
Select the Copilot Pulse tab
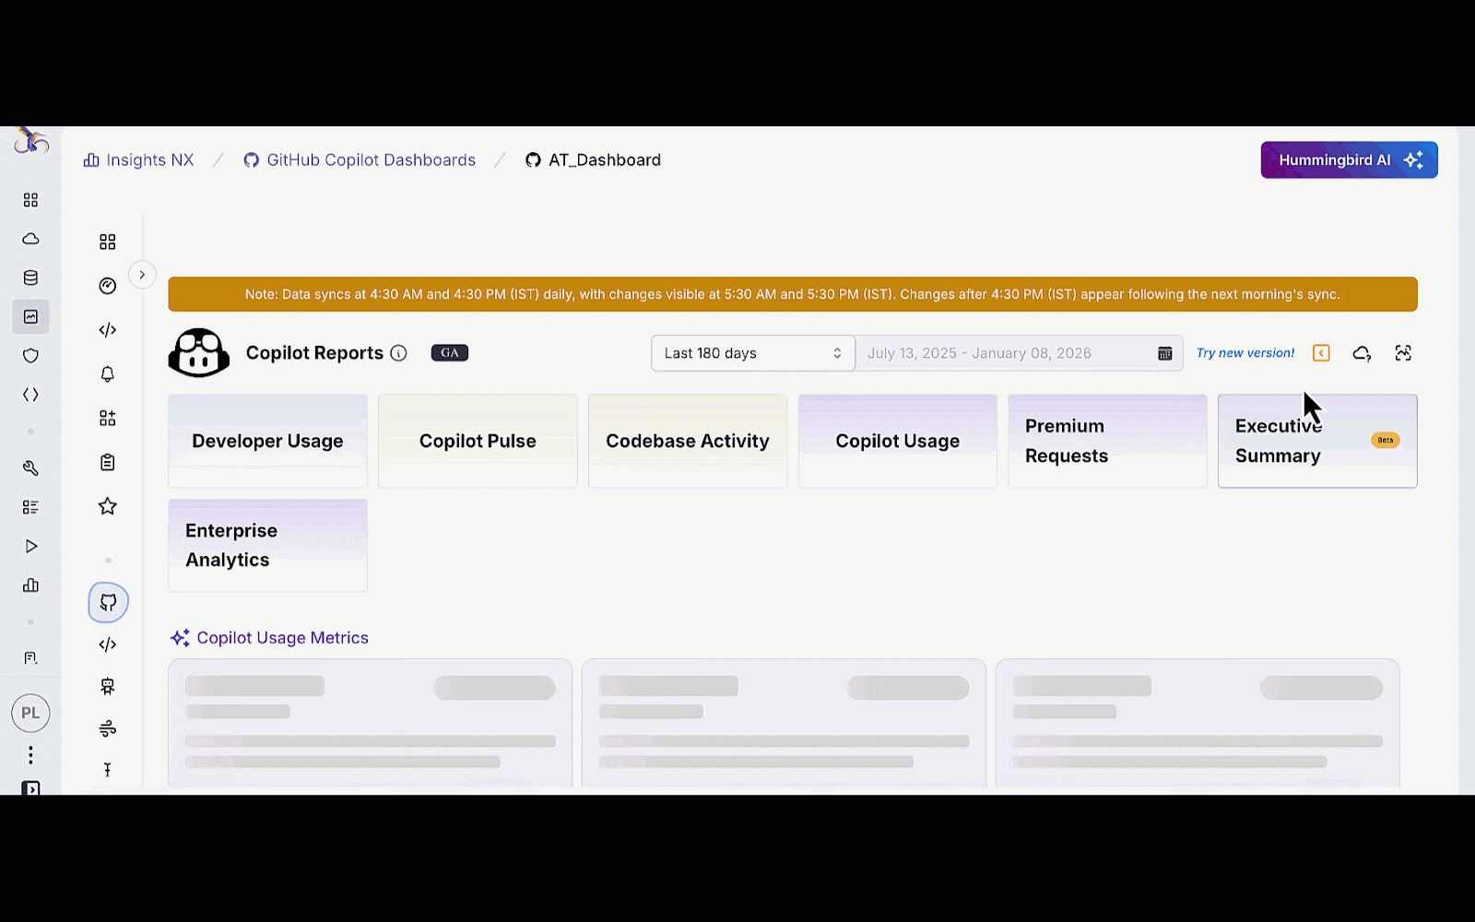pyautogui.click(x=478, y=441)
